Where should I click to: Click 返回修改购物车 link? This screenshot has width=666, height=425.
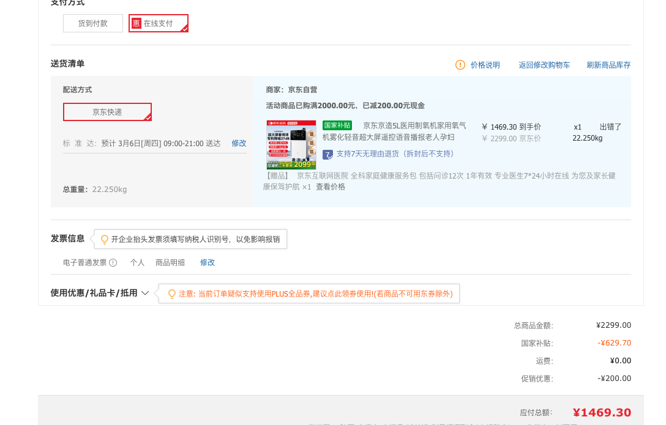tap(544, 65)
